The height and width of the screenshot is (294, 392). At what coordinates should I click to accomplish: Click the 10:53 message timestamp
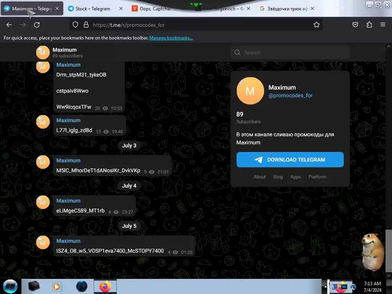coord(116,108)
